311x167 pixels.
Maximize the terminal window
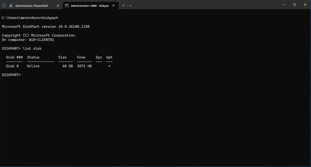[295, 5]
